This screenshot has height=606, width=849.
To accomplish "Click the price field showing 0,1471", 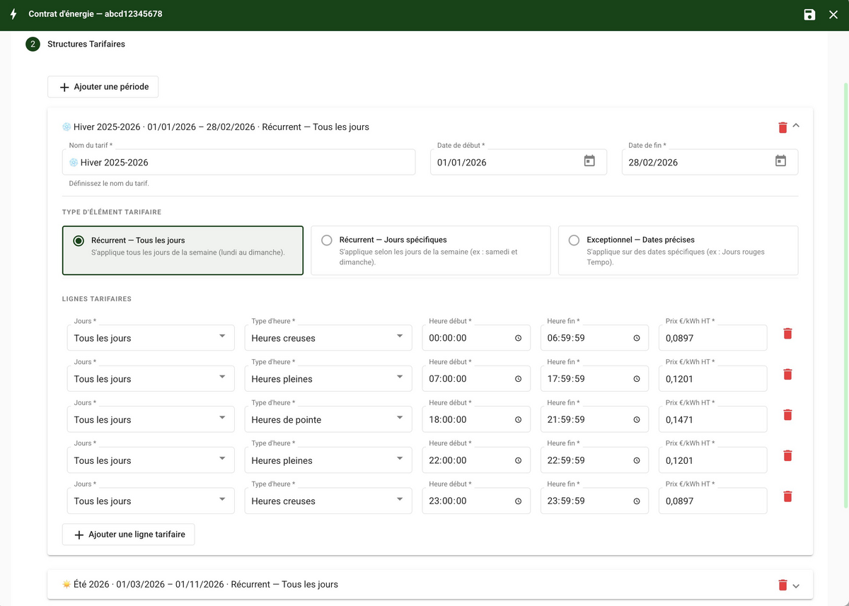I will coord(713,419).
